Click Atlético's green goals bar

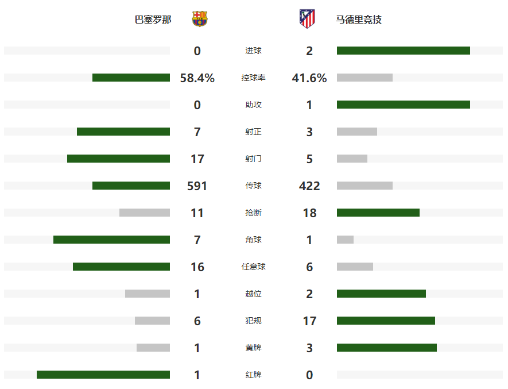[403, 51]
